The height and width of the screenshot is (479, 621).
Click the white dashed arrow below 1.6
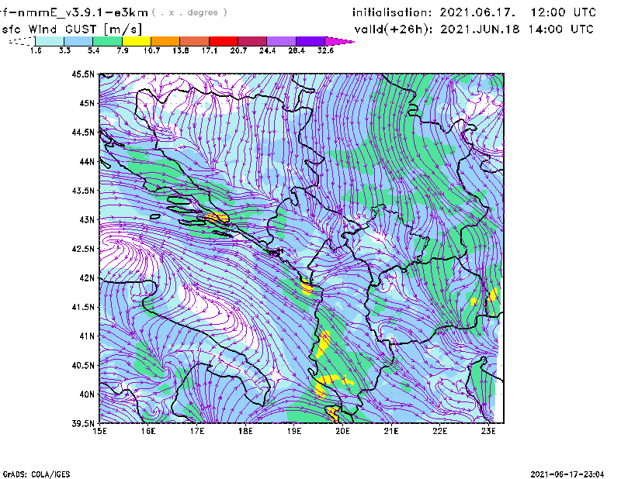[x=22, y=41]
